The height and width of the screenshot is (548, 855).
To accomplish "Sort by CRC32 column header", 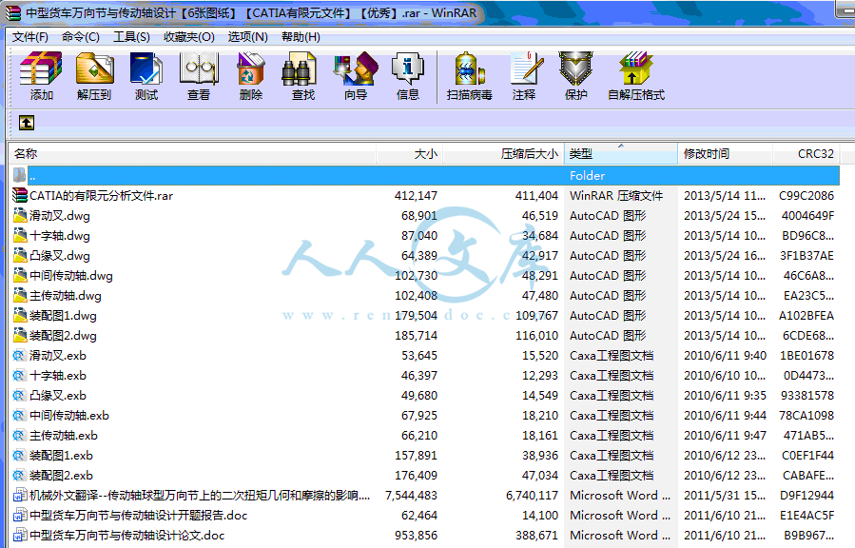I will point(806,154).
